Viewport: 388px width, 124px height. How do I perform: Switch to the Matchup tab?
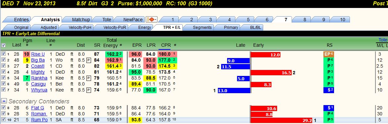[81, 20]
